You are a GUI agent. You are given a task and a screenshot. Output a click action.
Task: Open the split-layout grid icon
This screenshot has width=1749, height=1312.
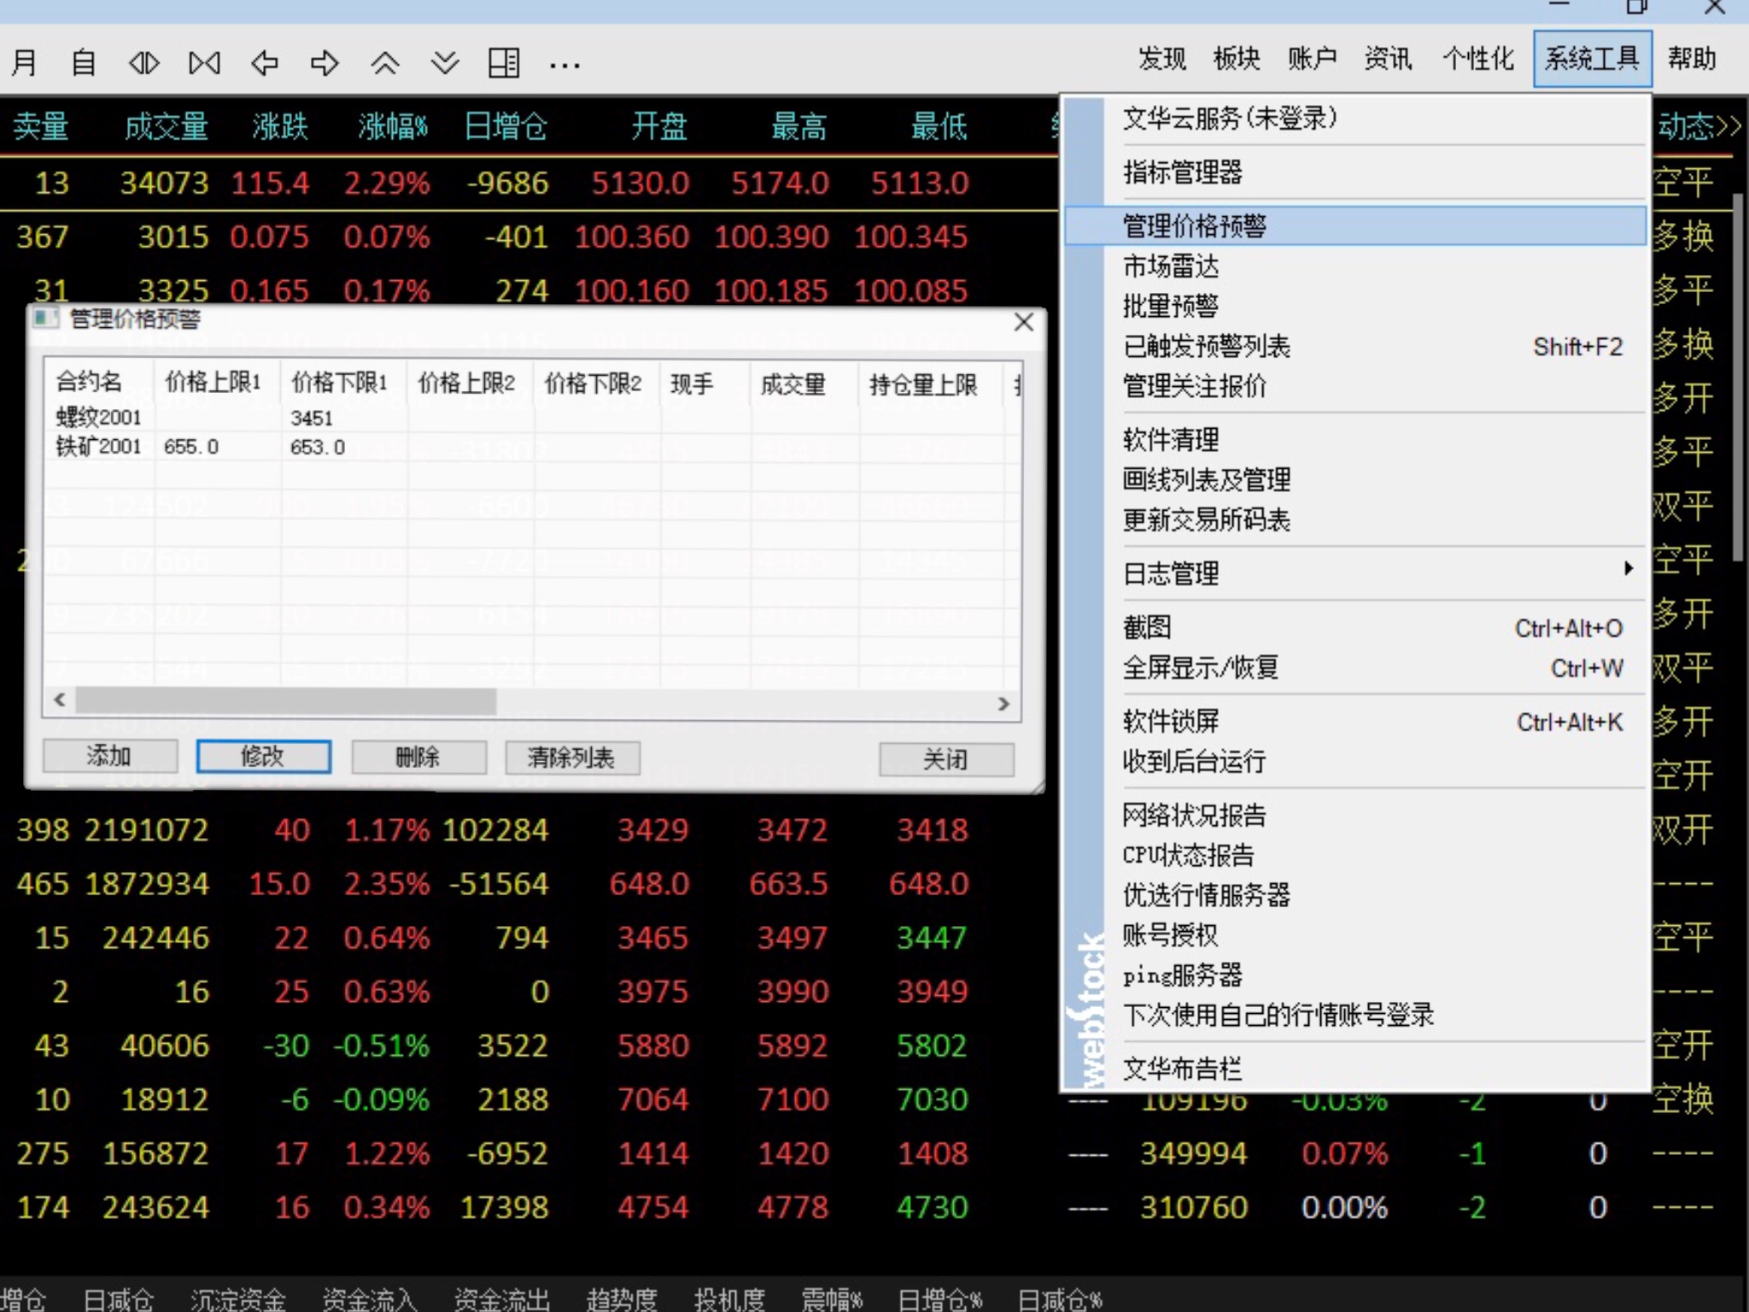click(x=505, y=62)
